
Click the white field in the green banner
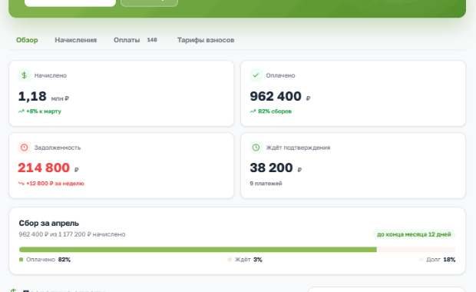coord(70,3)
